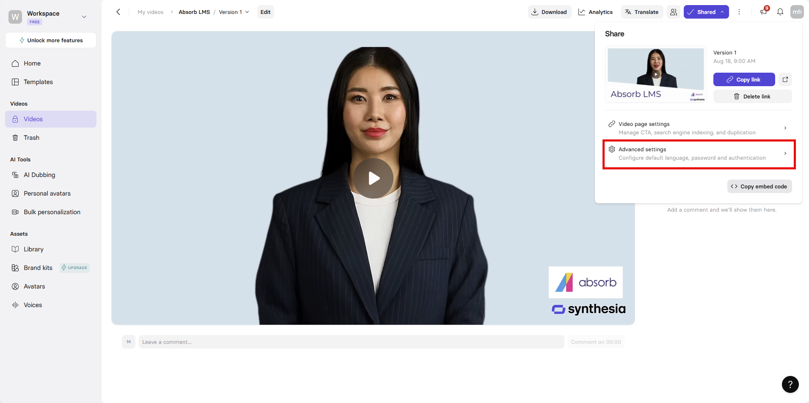Open the notifications bell
The height and width of the screenshot is (403, 809).
[780, 12]
